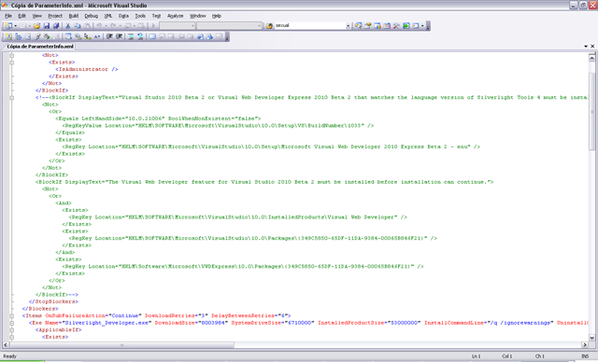598x362 pixels.
Task: Click the vertical scrollbar thumb
Action: (591, 111)
